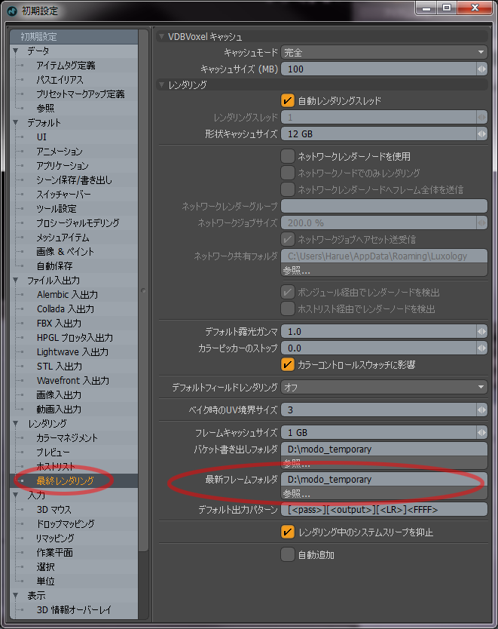Toggle 自動レンダリングスレッド checkbox
This screenshot has width=498, height=629.
point(287,101)
